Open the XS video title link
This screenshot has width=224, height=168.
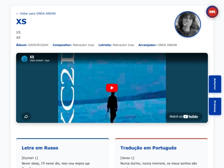click(32, 57)
